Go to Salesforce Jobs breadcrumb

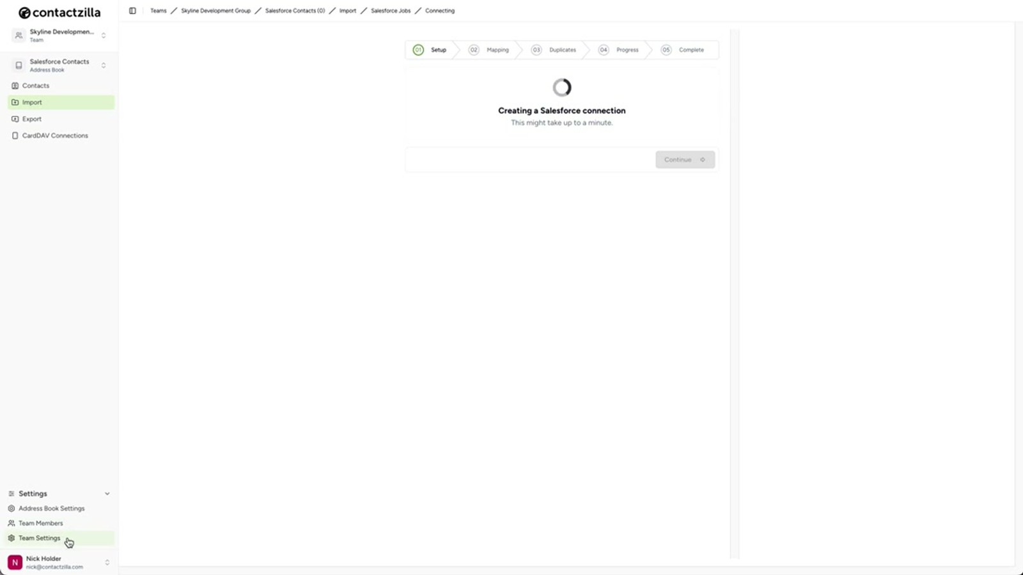(391, 11)
